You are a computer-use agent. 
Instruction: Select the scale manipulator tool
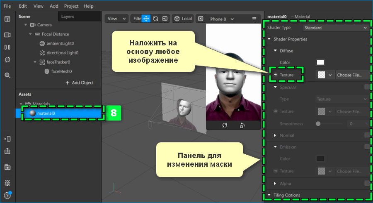(165, 19)
